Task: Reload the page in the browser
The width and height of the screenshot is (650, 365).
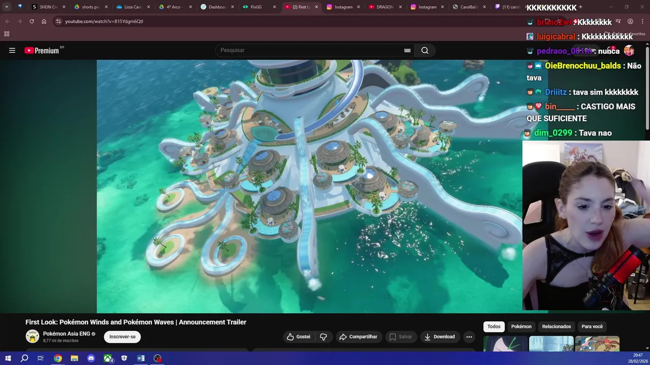Action: tap(31, 21)
